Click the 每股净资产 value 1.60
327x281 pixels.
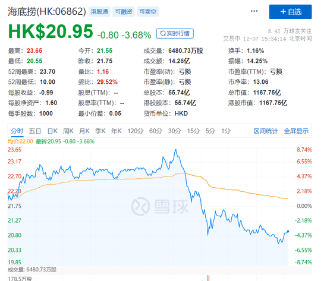point(51,103)
